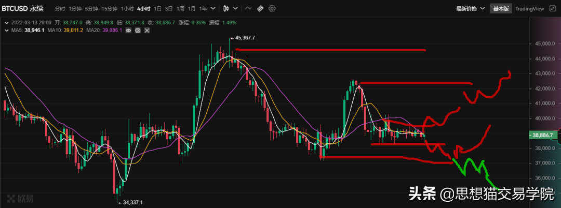Click the 44,000.0 price axis label
Screen dimensions: 561x208
click(x=544, y=59)
